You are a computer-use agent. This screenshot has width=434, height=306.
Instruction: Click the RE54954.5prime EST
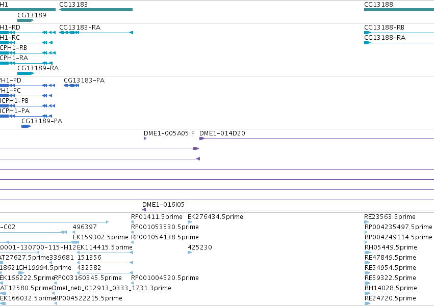click(367, 273)
